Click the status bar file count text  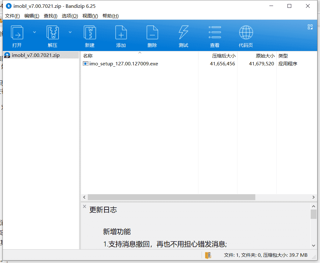266,255
